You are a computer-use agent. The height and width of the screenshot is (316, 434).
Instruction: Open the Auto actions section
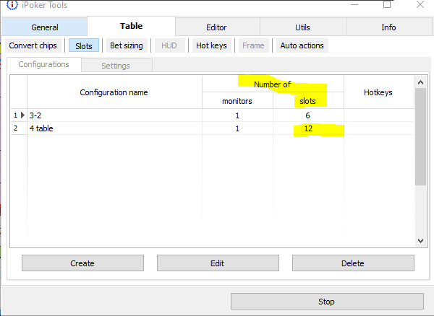pyautogui.click(x=302, y=45)
